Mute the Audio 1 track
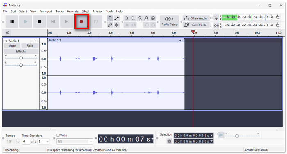 (12, 46)
